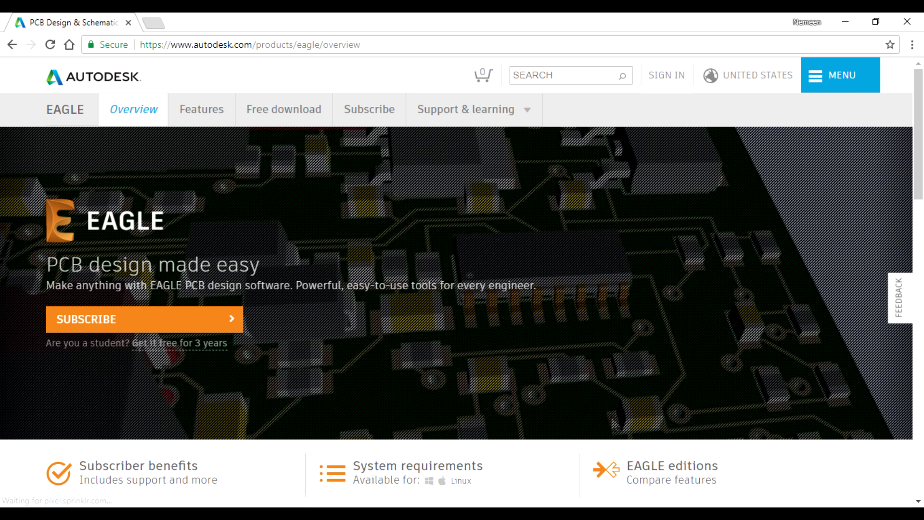Click the EAGLE editions compare icon
This screenshot has height=520, width=924.
(x=606, y=469)
